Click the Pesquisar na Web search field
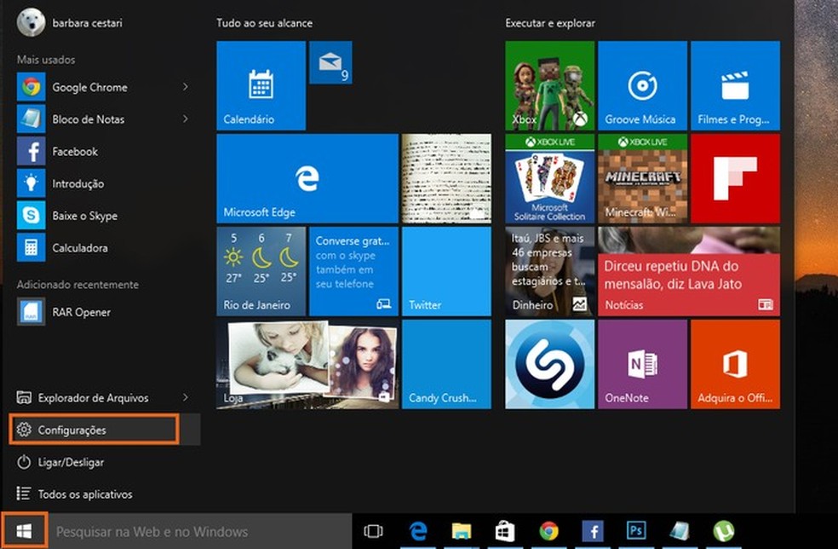Viewport: 838px width, 549px height. click(x=153, y=530)
